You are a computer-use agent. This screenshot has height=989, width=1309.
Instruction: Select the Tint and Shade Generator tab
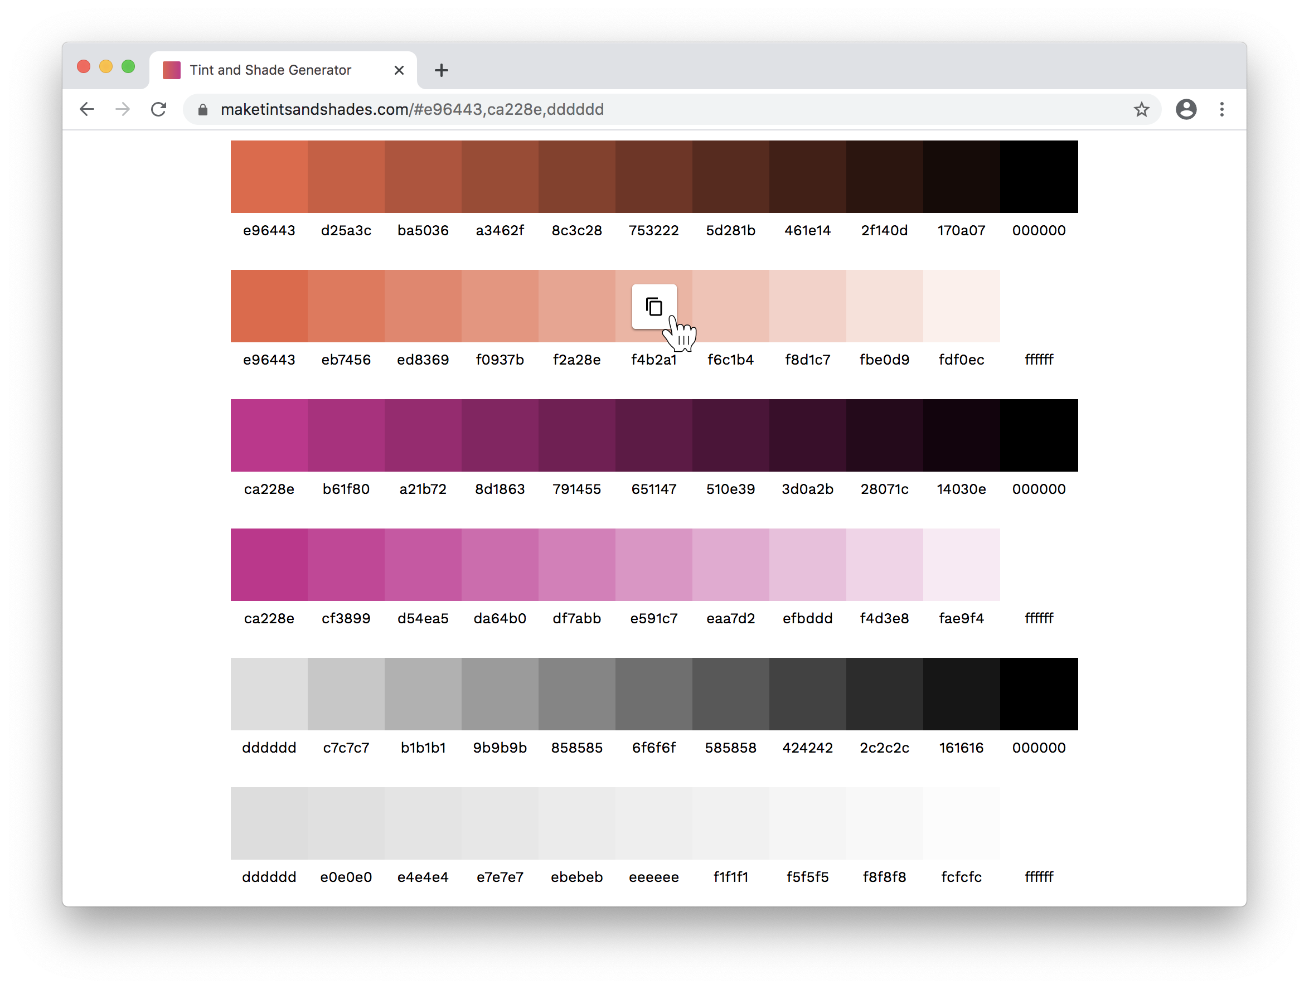coord(270,70)
